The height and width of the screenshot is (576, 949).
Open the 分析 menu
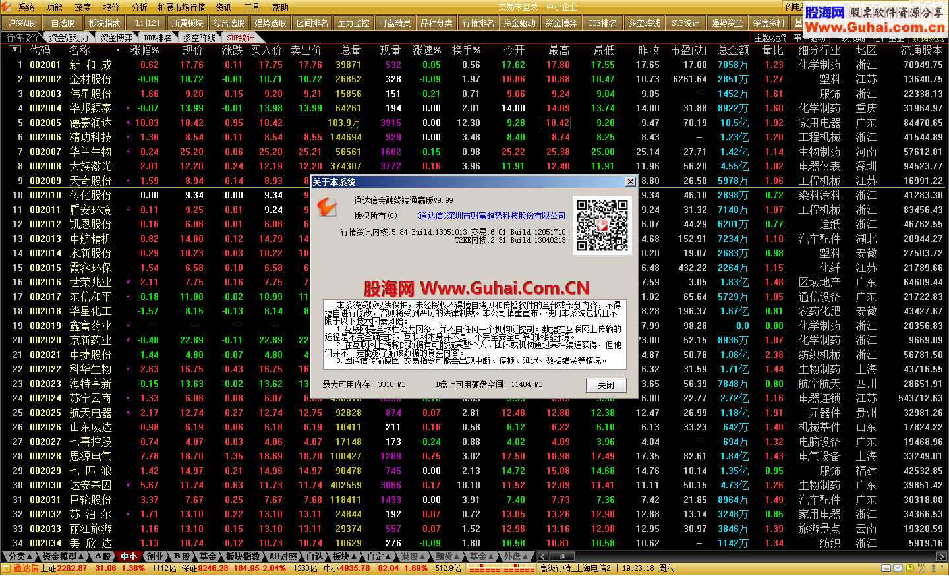140,7
